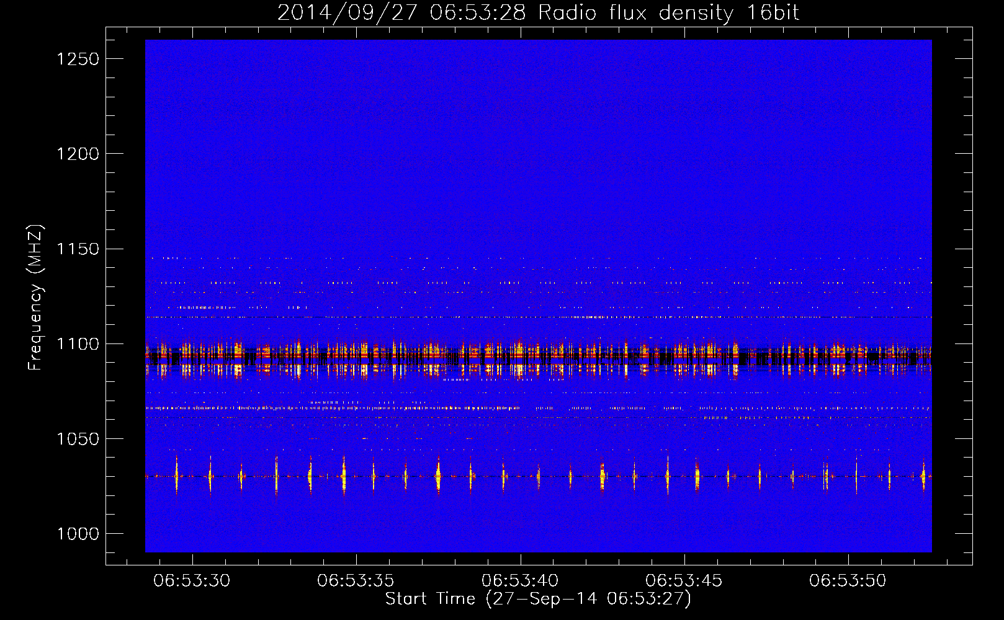Screen dimensions: 1004x620
Task: Select the 1150 frequency axis label
Action: [x=78, y=249]
